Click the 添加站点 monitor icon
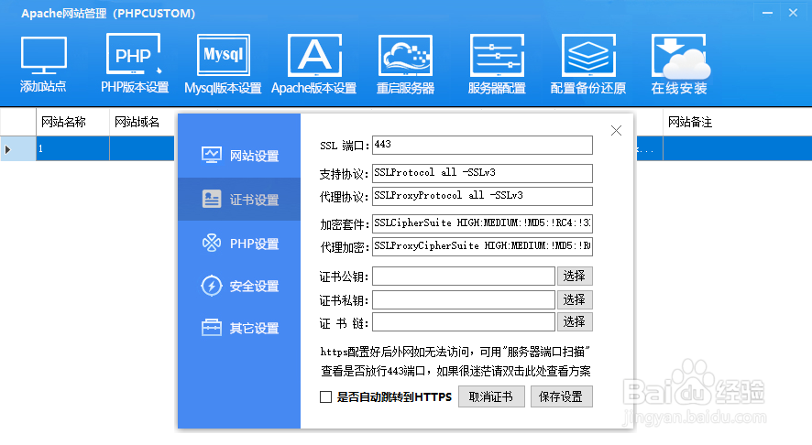 (43, 55)
